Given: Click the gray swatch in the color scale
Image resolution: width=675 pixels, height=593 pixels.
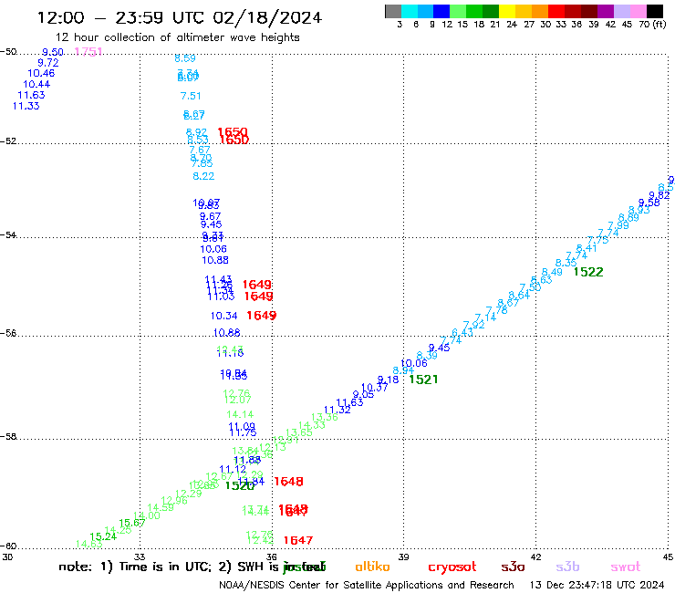Looking at the screenshot, I should point(393,11).
